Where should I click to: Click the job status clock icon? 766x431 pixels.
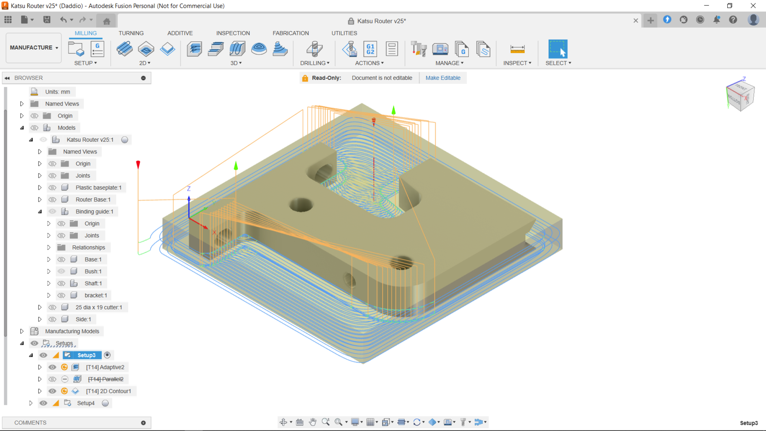click(x=700, y=20)
